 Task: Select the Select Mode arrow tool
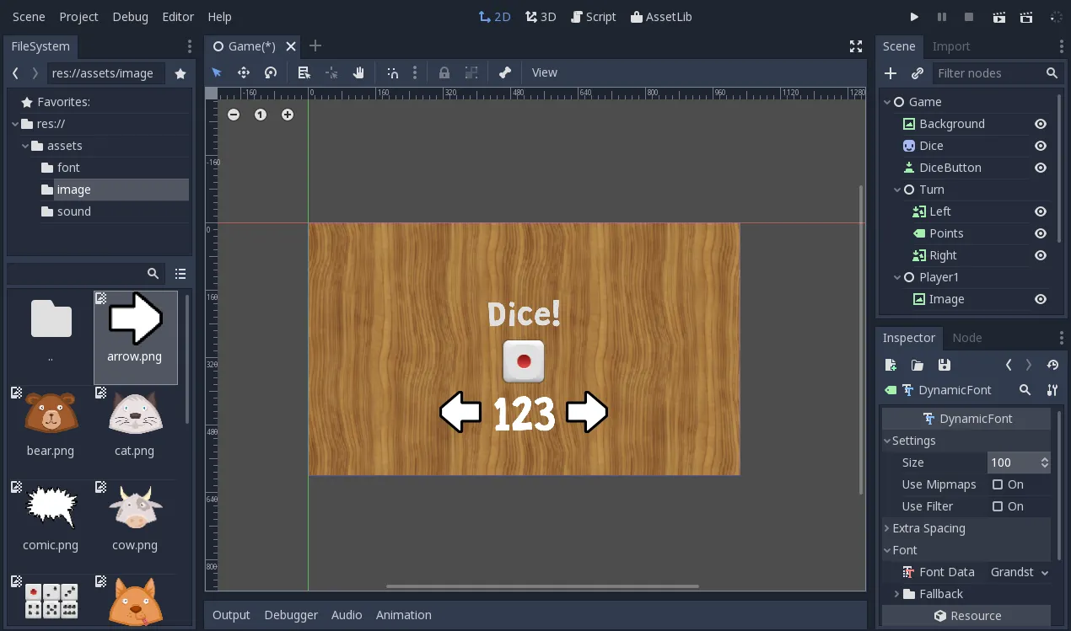217,72
